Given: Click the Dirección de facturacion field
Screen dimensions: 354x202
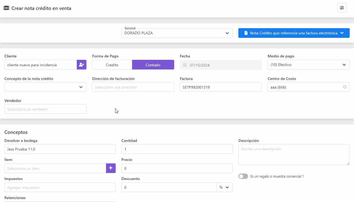Looking at the screenshot, I should [x=133, y=87].
